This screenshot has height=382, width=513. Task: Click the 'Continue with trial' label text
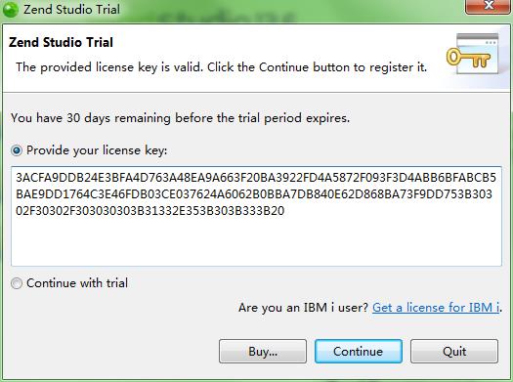coord(77,283)
